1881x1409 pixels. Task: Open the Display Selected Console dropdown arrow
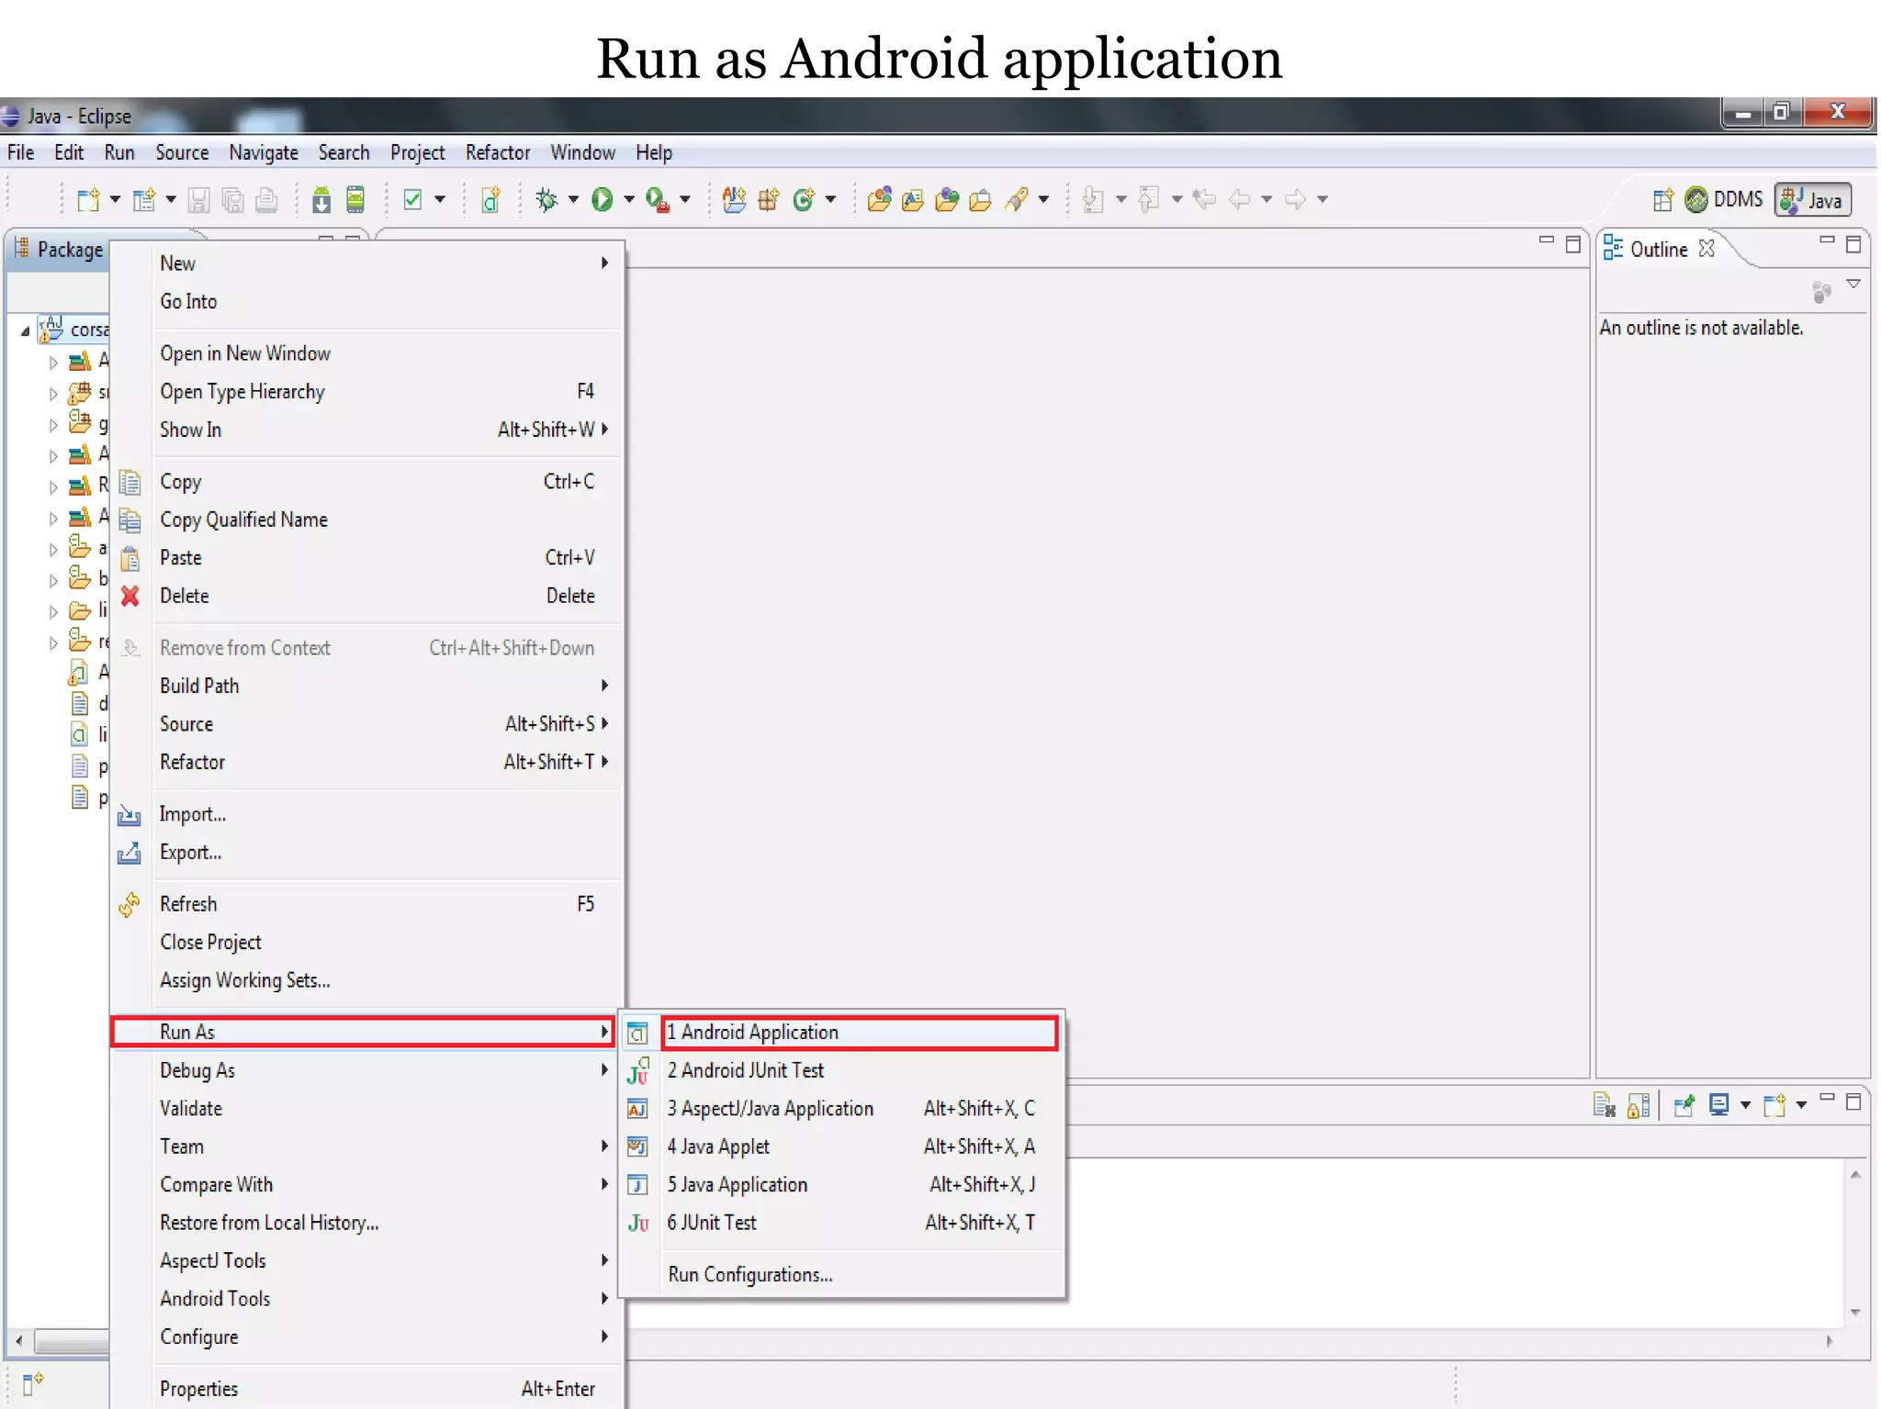1745,1105
